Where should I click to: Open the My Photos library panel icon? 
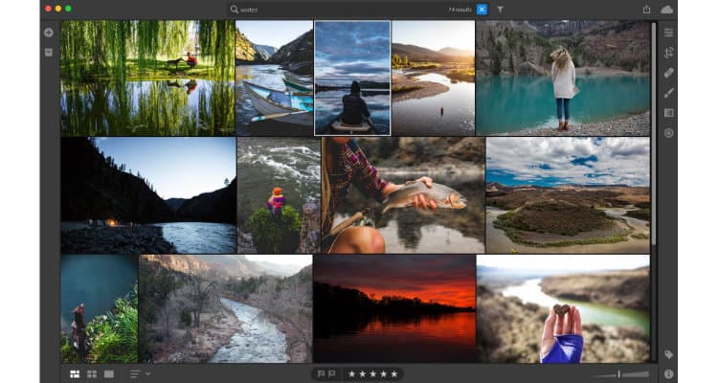(49, 52)
